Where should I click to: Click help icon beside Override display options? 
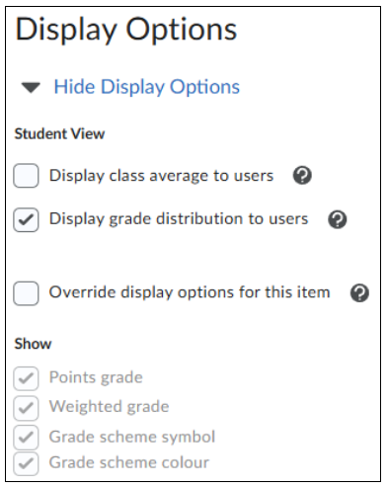click(x=359, y=292)
